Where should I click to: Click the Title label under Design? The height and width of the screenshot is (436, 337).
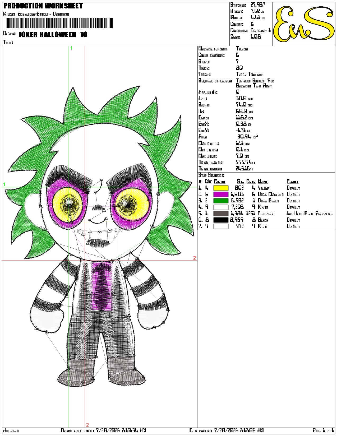(x=8, y=42)
